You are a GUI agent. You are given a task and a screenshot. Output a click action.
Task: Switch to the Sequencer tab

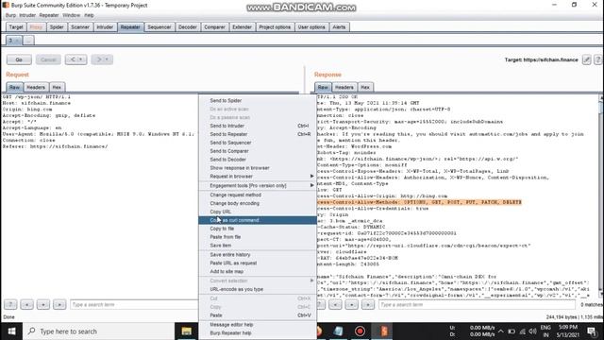(159, 27)
